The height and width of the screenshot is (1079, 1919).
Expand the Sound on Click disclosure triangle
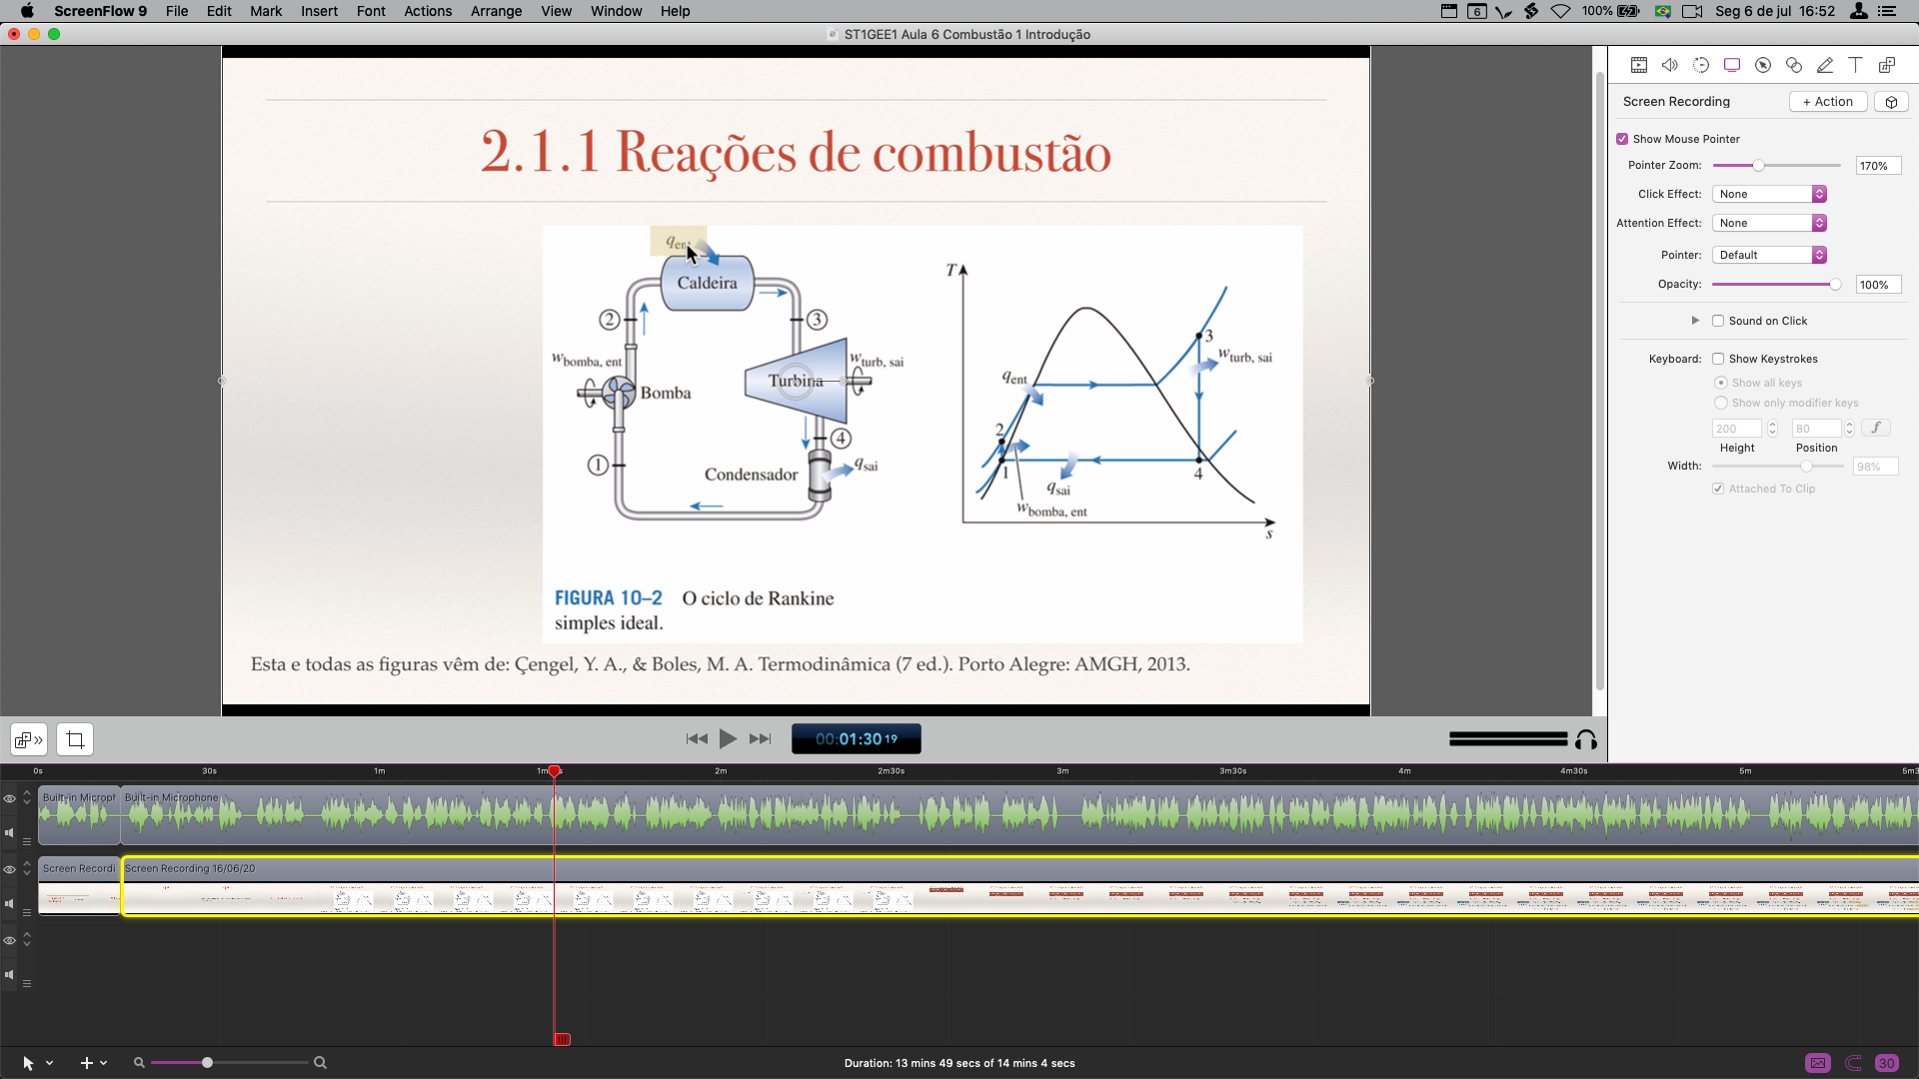click(1695, 321)
